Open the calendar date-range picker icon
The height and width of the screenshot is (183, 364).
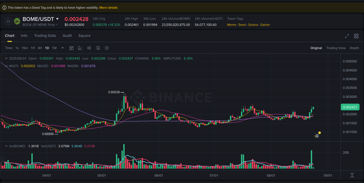point(71,48)
